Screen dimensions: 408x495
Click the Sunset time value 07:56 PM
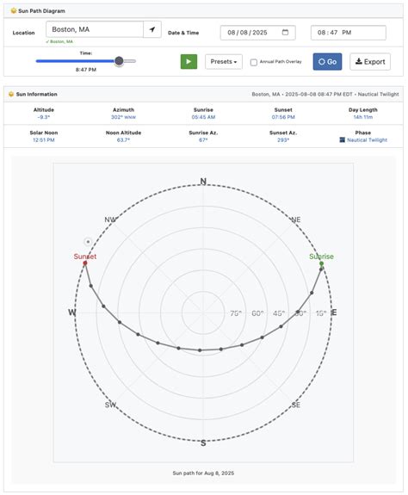283,117
